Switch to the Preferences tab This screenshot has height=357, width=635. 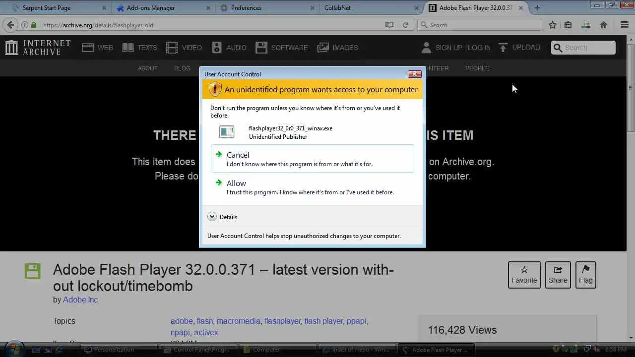click(x=267, y=8)
